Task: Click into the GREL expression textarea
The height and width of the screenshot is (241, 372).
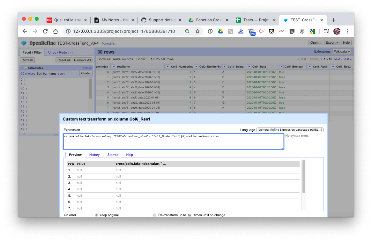Action: click(174, 142)
